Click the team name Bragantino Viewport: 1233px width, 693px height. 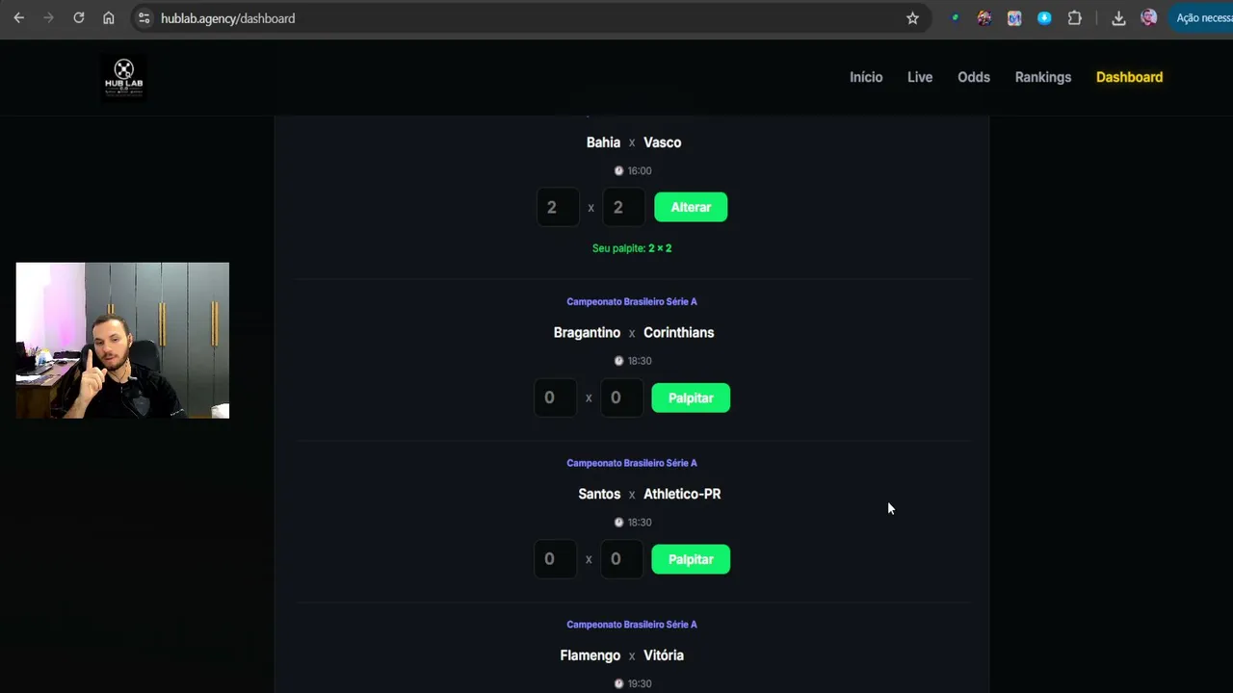[587, 333]
